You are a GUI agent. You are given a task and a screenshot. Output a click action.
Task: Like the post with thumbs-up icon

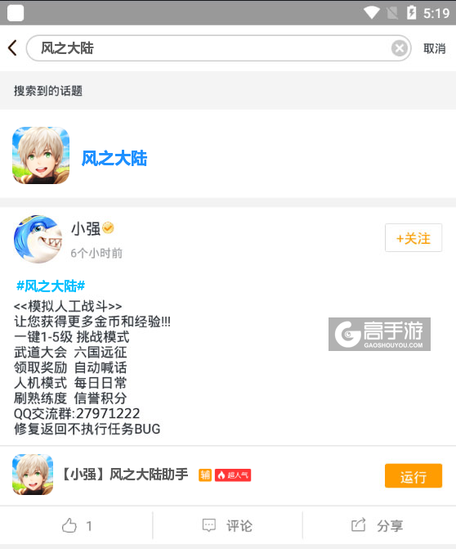coord(69,525)
